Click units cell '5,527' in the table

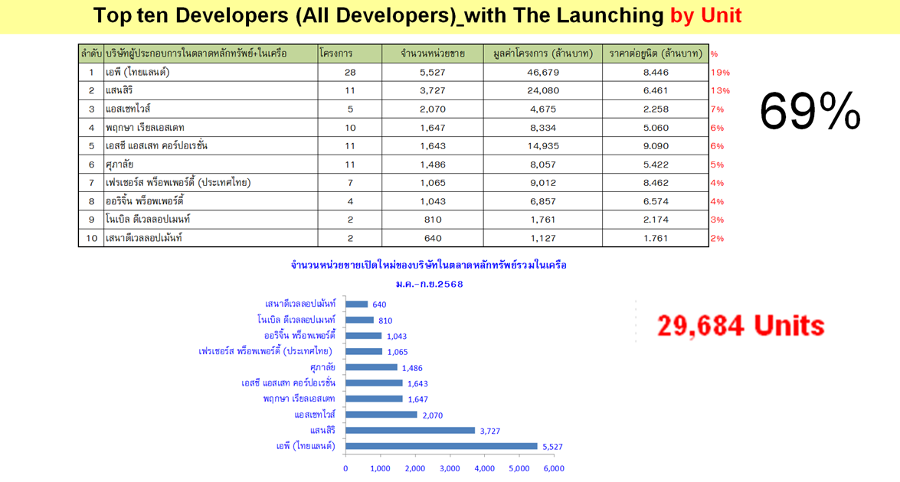tap(432, 72)
